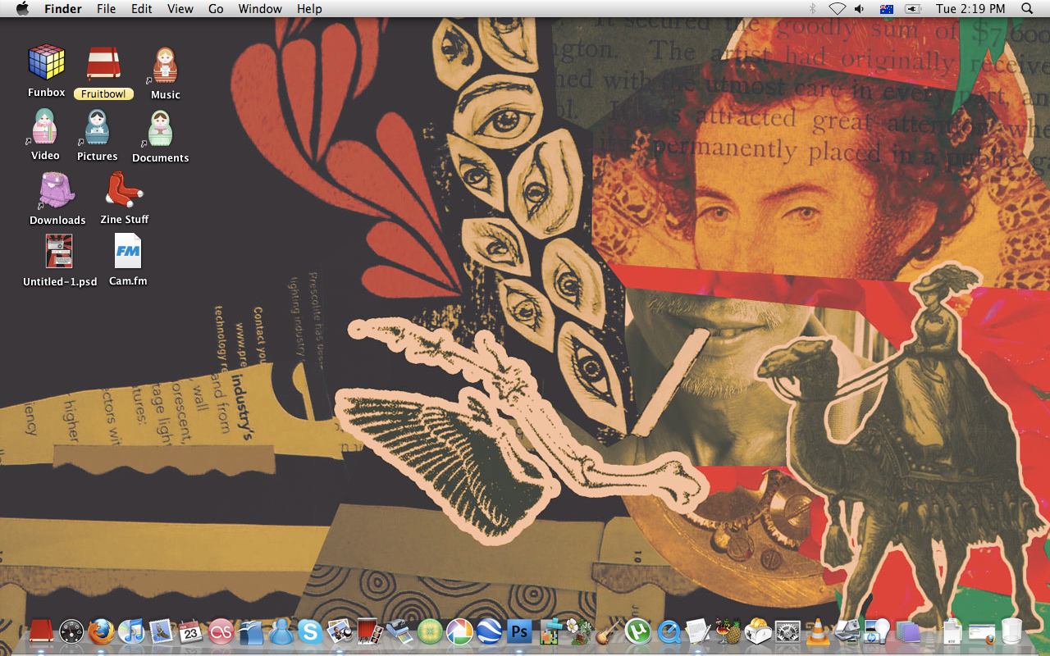1050x656 pixels.
Task: Open Image Capture scanner icon in Dock
Action: click(x=847, y=631)
